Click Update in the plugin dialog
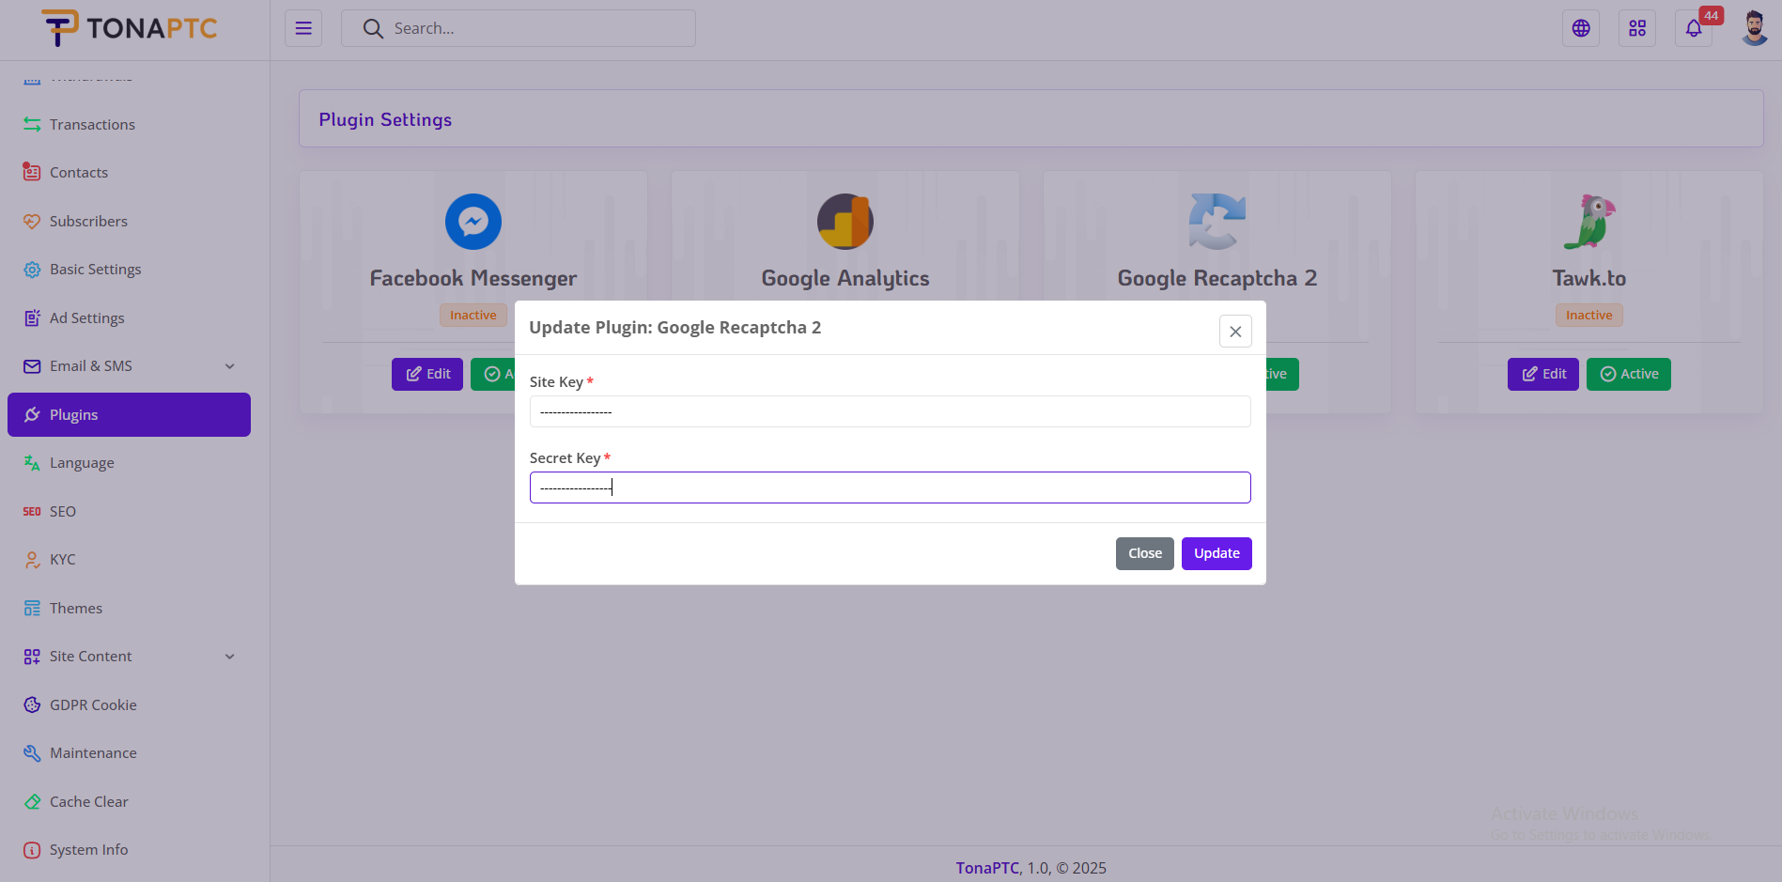 point(1216,553)
